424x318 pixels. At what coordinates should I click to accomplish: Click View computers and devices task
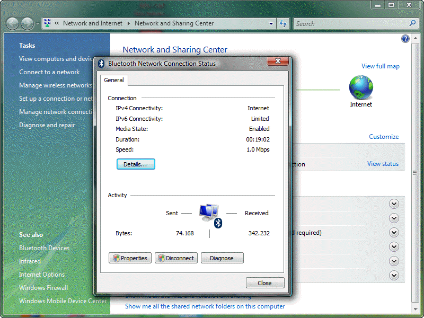(56, 59)
